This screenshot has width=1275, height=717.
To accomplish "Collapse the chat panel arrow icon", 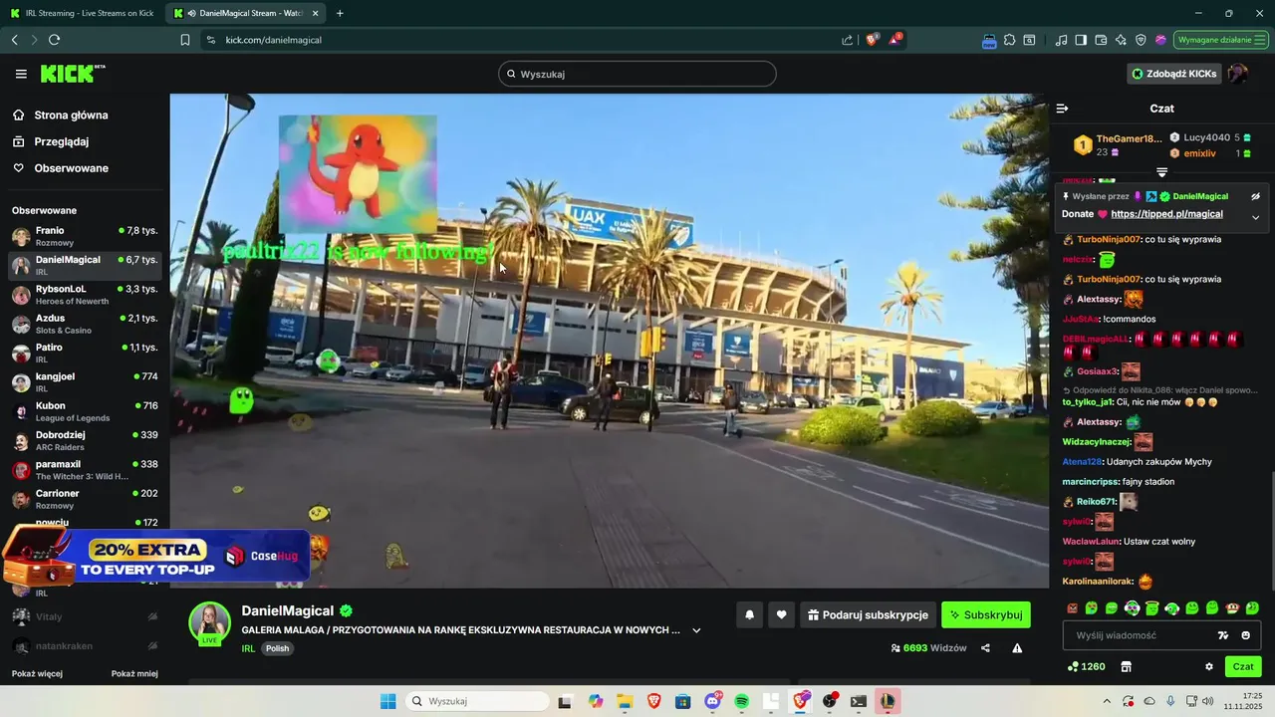I will tap(1062, 109).
